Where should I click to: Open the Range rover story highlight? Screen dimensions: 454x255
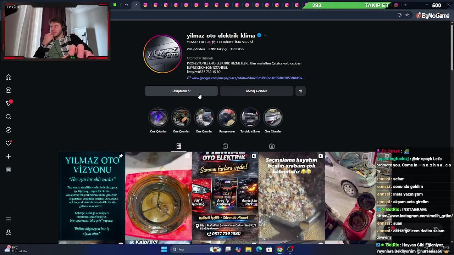[x=227, y=118]
